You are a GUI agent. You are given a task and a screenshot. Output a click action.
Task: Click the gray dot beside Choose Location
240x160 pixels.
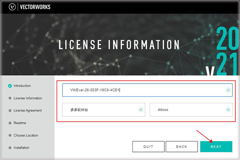coord(10,135)
